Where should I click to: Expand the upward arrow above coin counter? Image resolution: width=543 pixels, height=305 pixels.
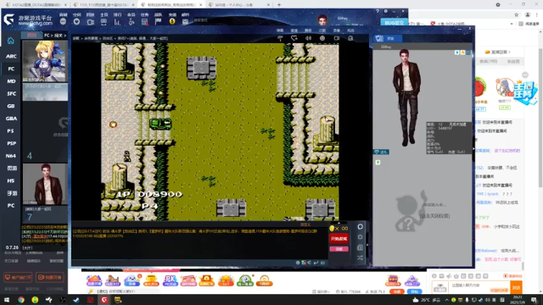(x=339, y=223)
